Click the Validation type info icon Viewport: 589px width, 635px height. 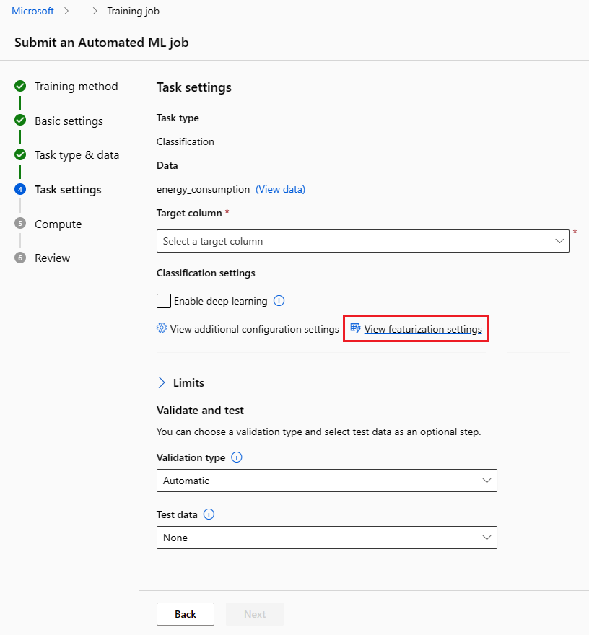237,457
